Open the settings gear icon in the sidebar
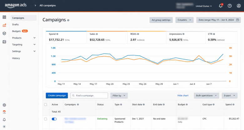244x130 pixels. [x=4, y=105]
